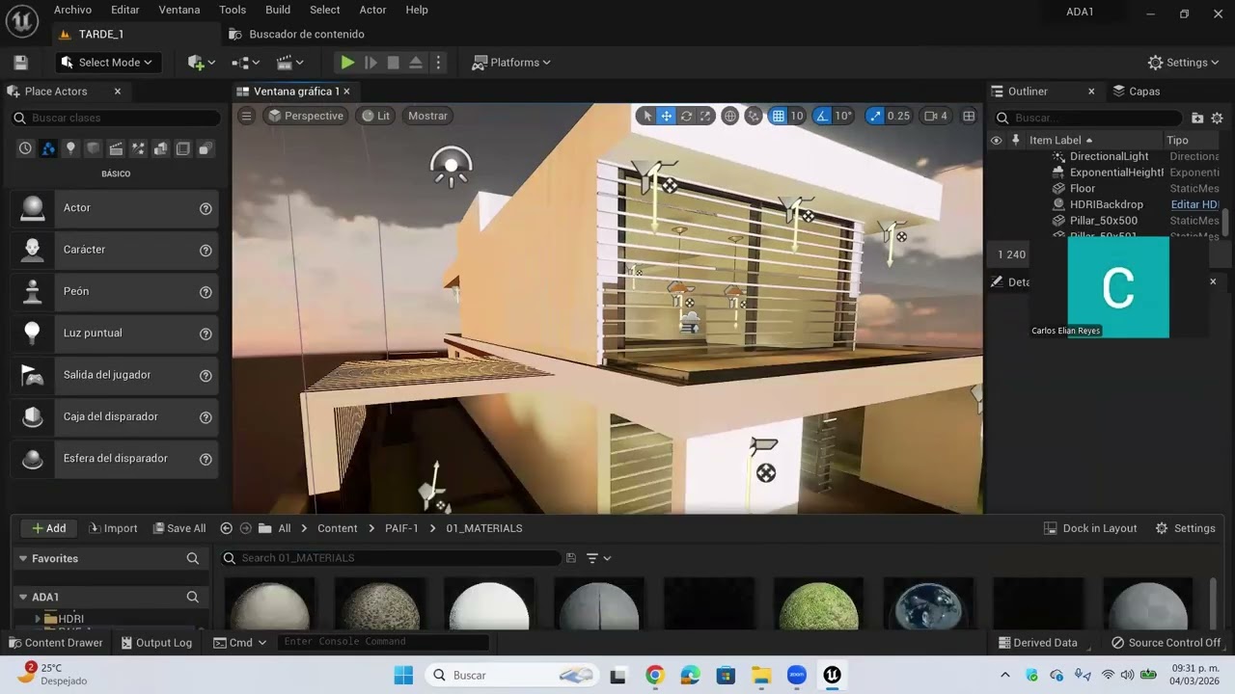The height and width of the screenshot is (694, 1235).
Task: Open the grass material thumbnail
Action: 818,605
